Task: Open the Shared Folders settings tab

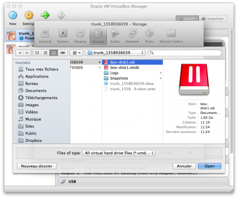Action: [x=171, y=36]
